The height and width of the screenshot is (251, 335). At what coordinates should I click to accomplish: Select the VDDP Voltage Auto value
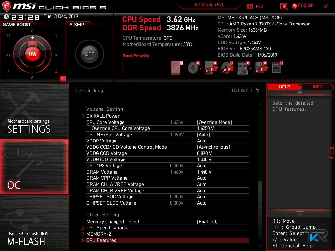coord(202,141)
